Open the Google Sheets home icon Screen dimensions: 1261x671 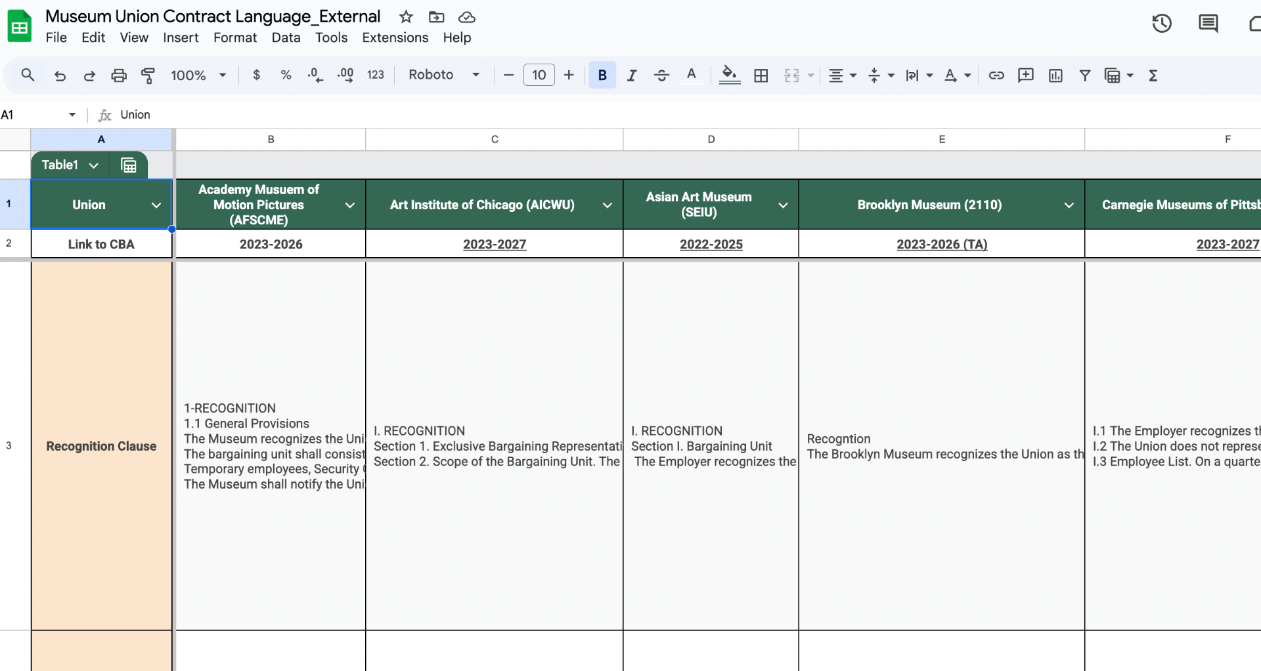pyautogui.click(x=19, y=26)
